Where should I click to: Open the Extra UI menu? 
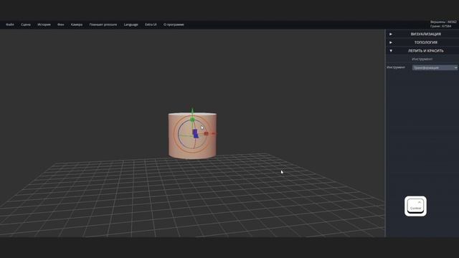click(151, 24)
